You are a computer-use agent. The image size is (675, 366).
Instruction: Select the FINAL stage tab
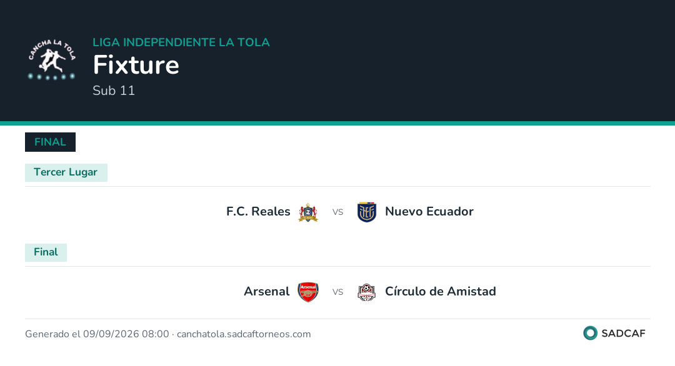(x=51, y=142)
